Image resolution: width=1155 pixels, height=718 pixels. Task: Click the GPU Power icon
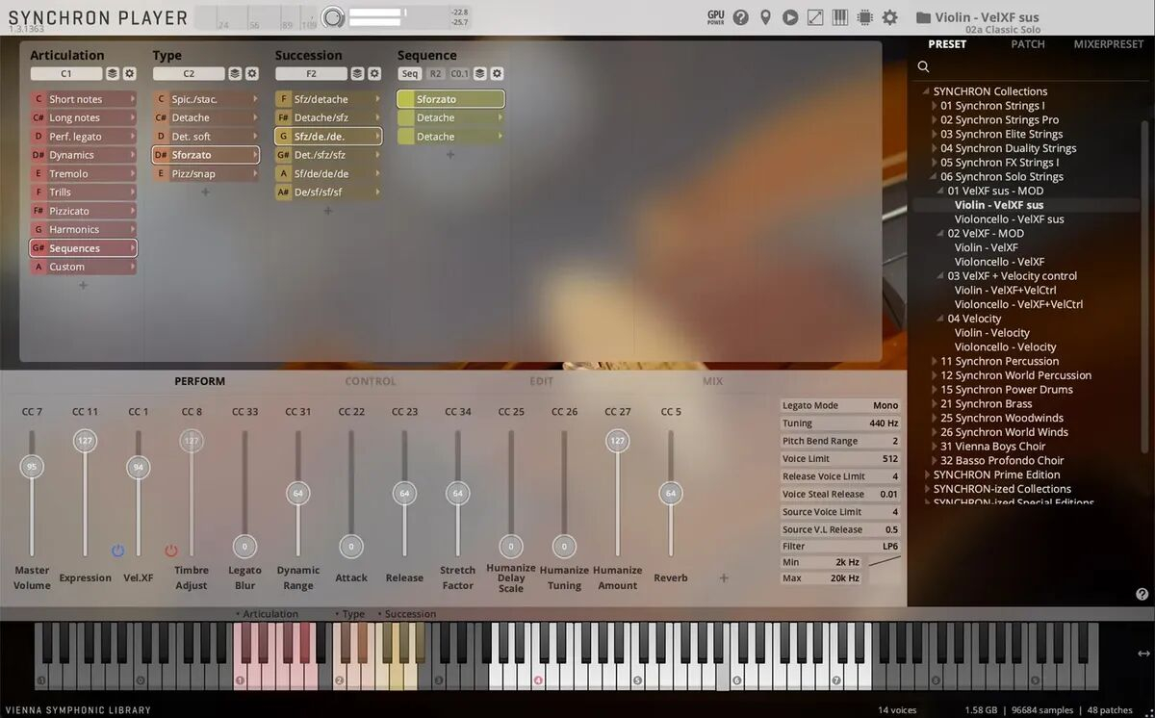click(715, 16)
